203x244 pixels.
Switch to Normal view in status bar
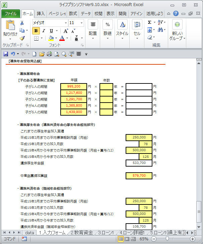(121, 239)
